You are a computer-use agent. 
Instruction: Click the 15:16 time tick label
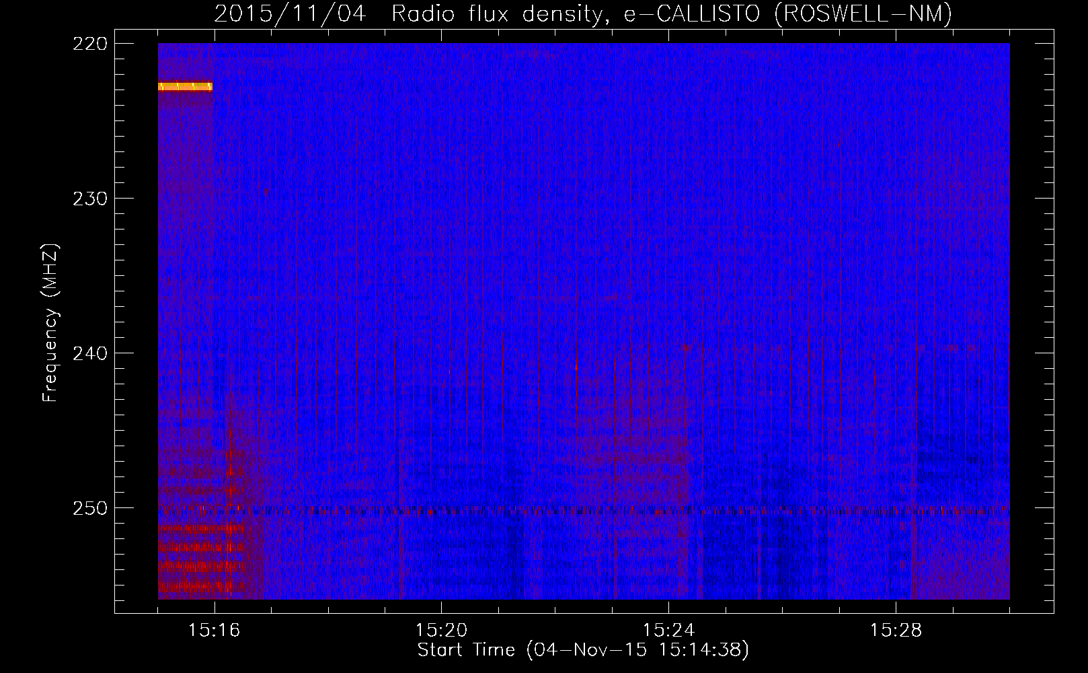coord(214,630)
